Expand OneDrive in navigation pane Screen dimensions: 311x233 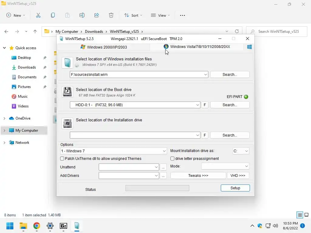pos(4,118)
